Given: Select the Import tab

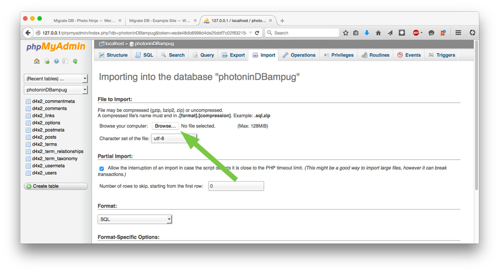Looking at the screenshot, I should click(x=264, y=55).
